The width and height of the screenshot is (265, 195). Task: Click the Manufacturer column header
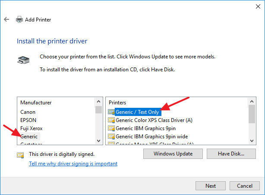click(36, 103)
